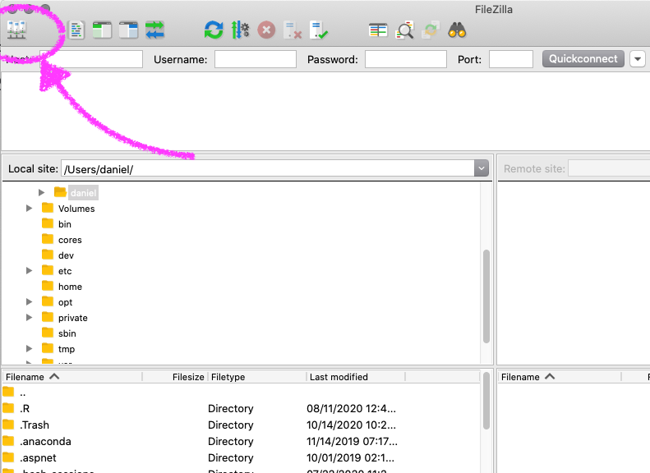Viewport: 650px width, 473px height.
Task: Select the .anaconda directory row
Action: pos(241,442)
